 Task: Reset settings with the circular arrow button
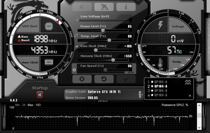click(104, 79)
